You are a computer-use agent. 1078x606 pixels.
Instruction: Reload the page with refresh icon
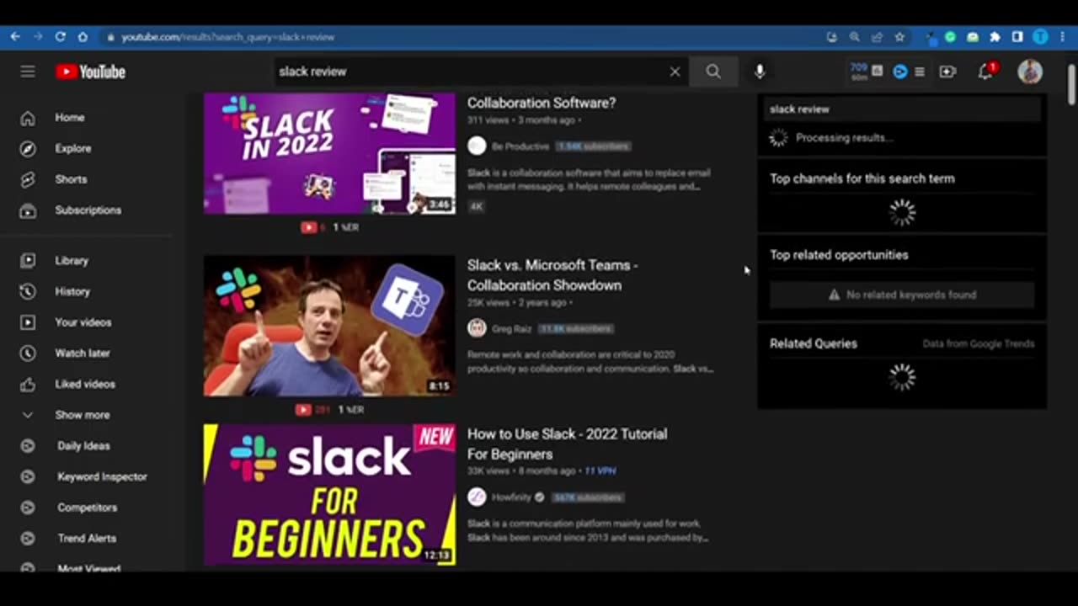[x=60, y=37]
